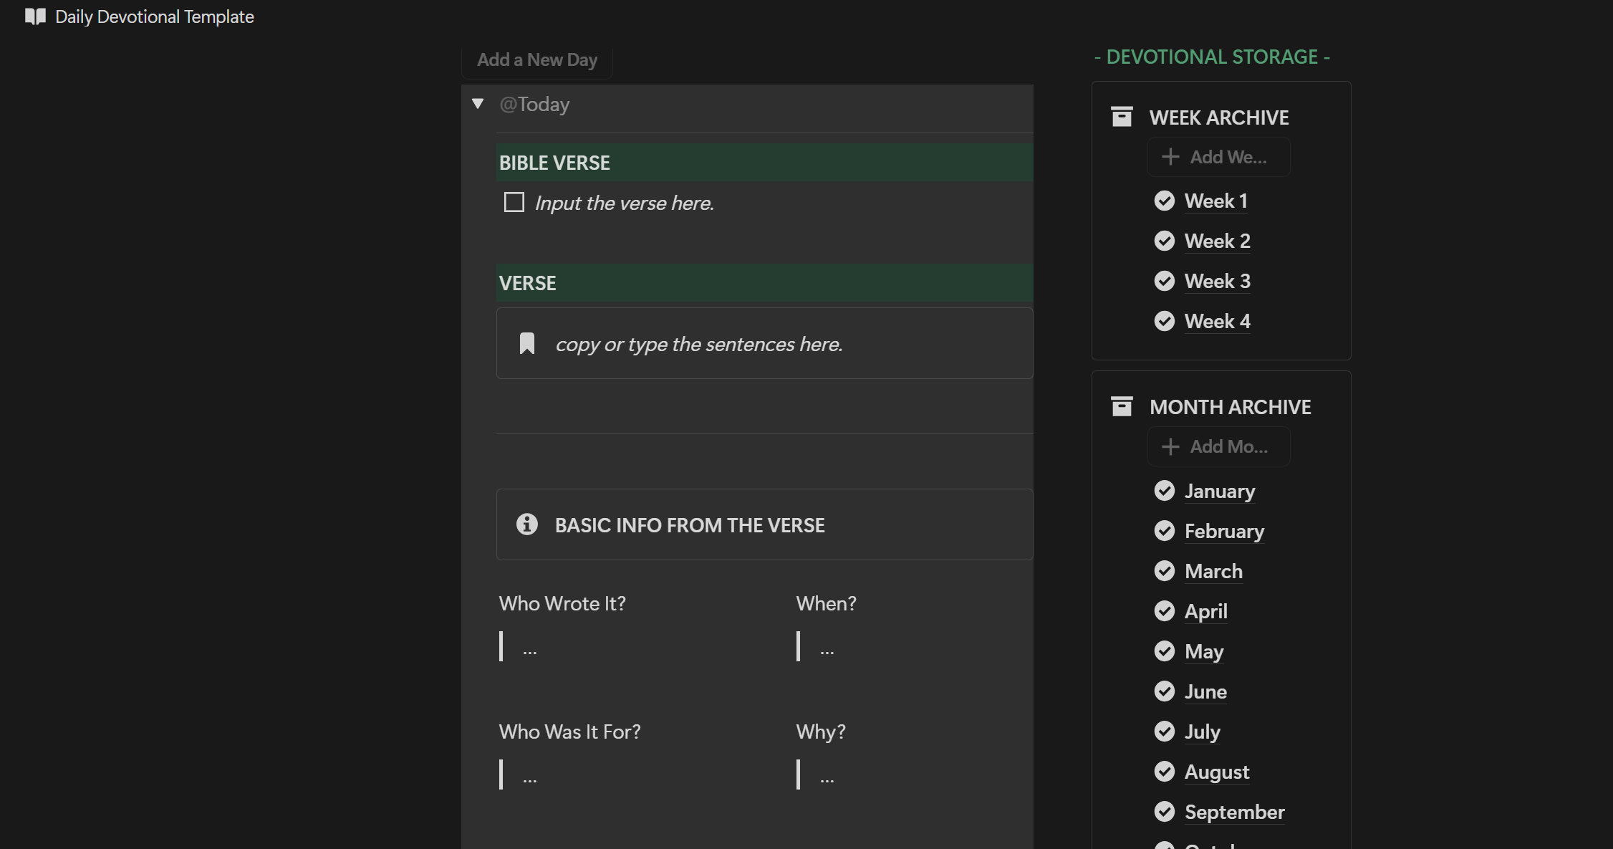Open the February archive page

pos(1224,531)
